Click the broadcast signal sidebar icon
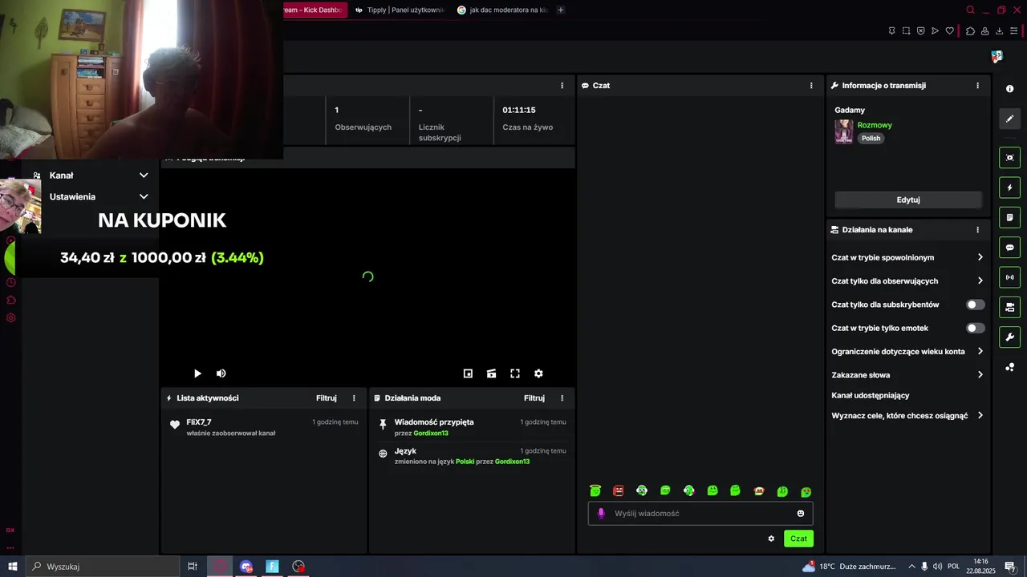This screenshot has height=577, width=1027. tap(1009, 277)
